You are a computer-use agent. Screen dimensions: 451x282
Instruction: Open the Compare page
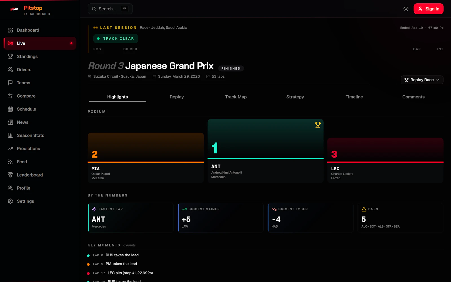[x=40, y=96]
